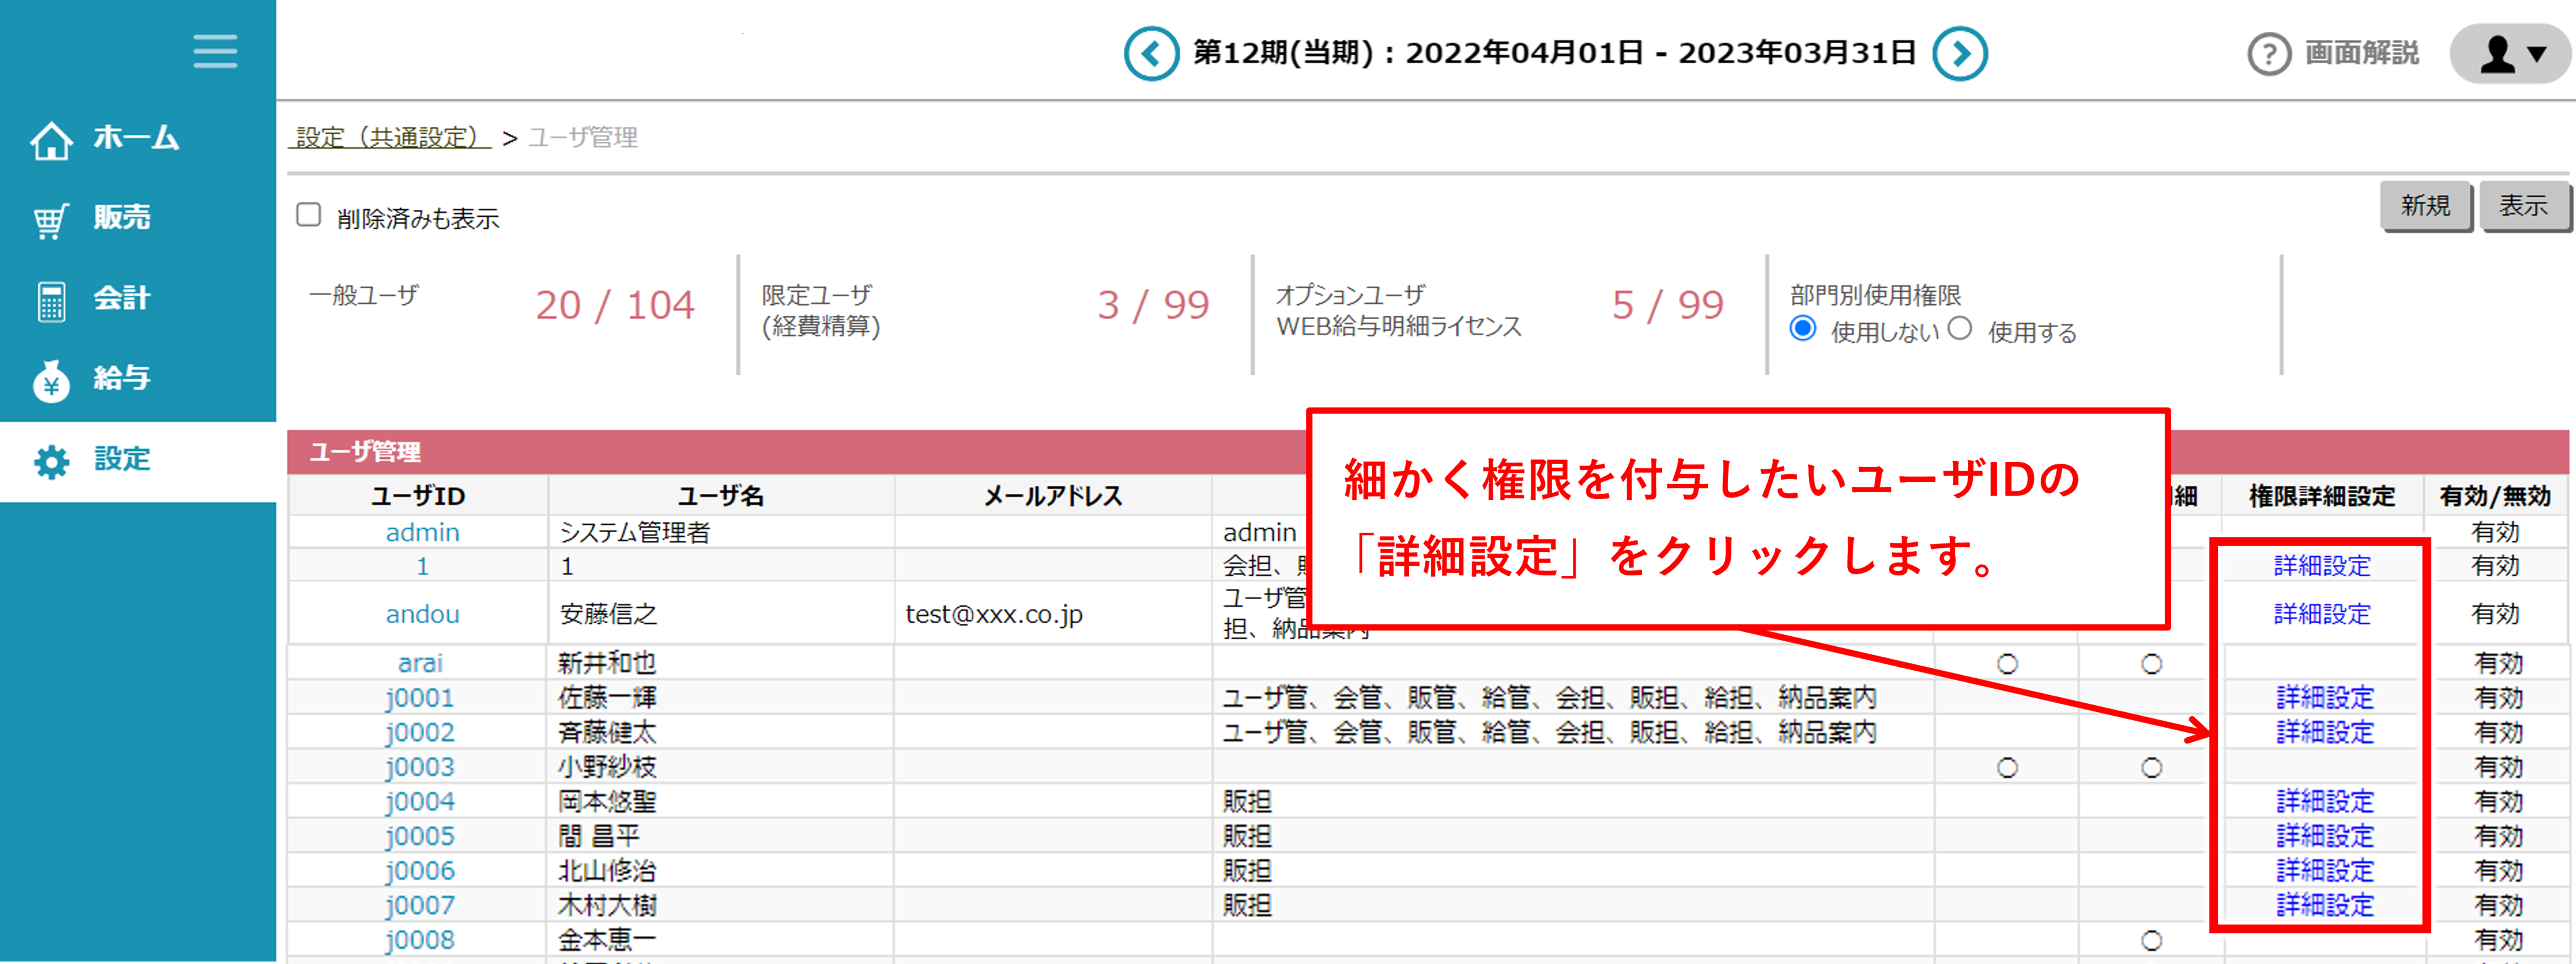2576x964 pixels.
Task: Open user ID j0004 link
Action: (x=420, y=801)
